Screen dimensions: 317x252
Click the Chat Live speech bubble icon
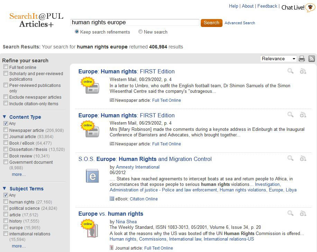click(310, 8)
